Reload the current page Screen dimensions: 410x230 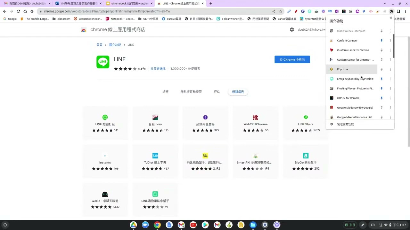tap(18, 11)
